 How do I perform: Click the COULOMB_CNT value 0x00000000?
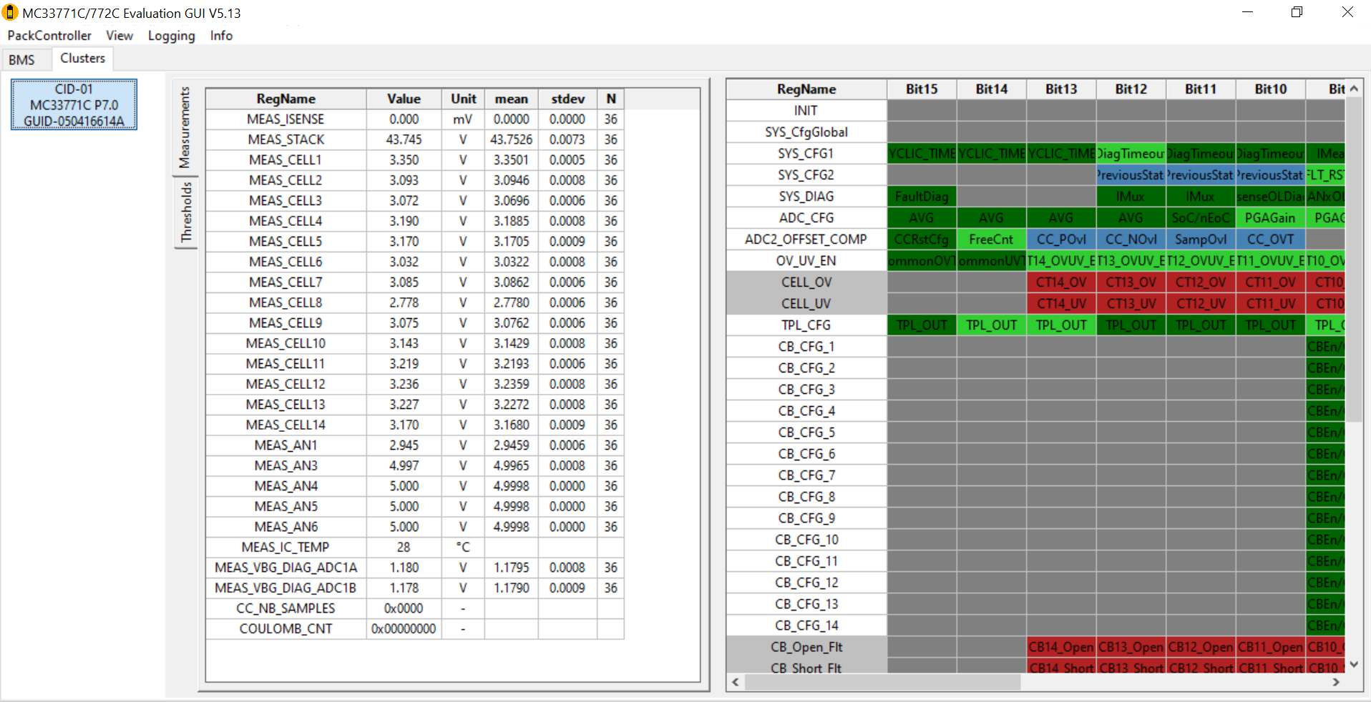pyautogui.click(x=404, y=628)
